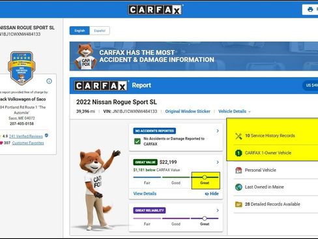
Task: Expand the No Accidents Reported card chevron
Action: pyautogui.click(x=218, y=131)
